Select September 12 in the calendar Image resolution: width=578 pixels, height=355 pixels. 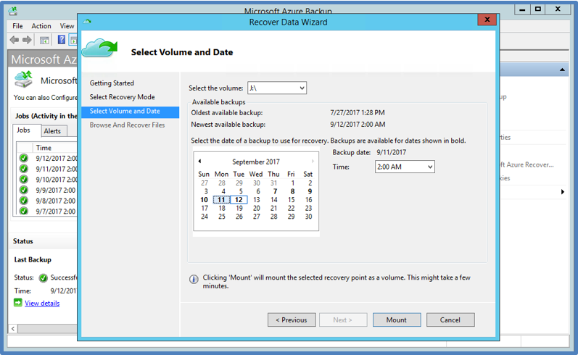tap(239, 199)
